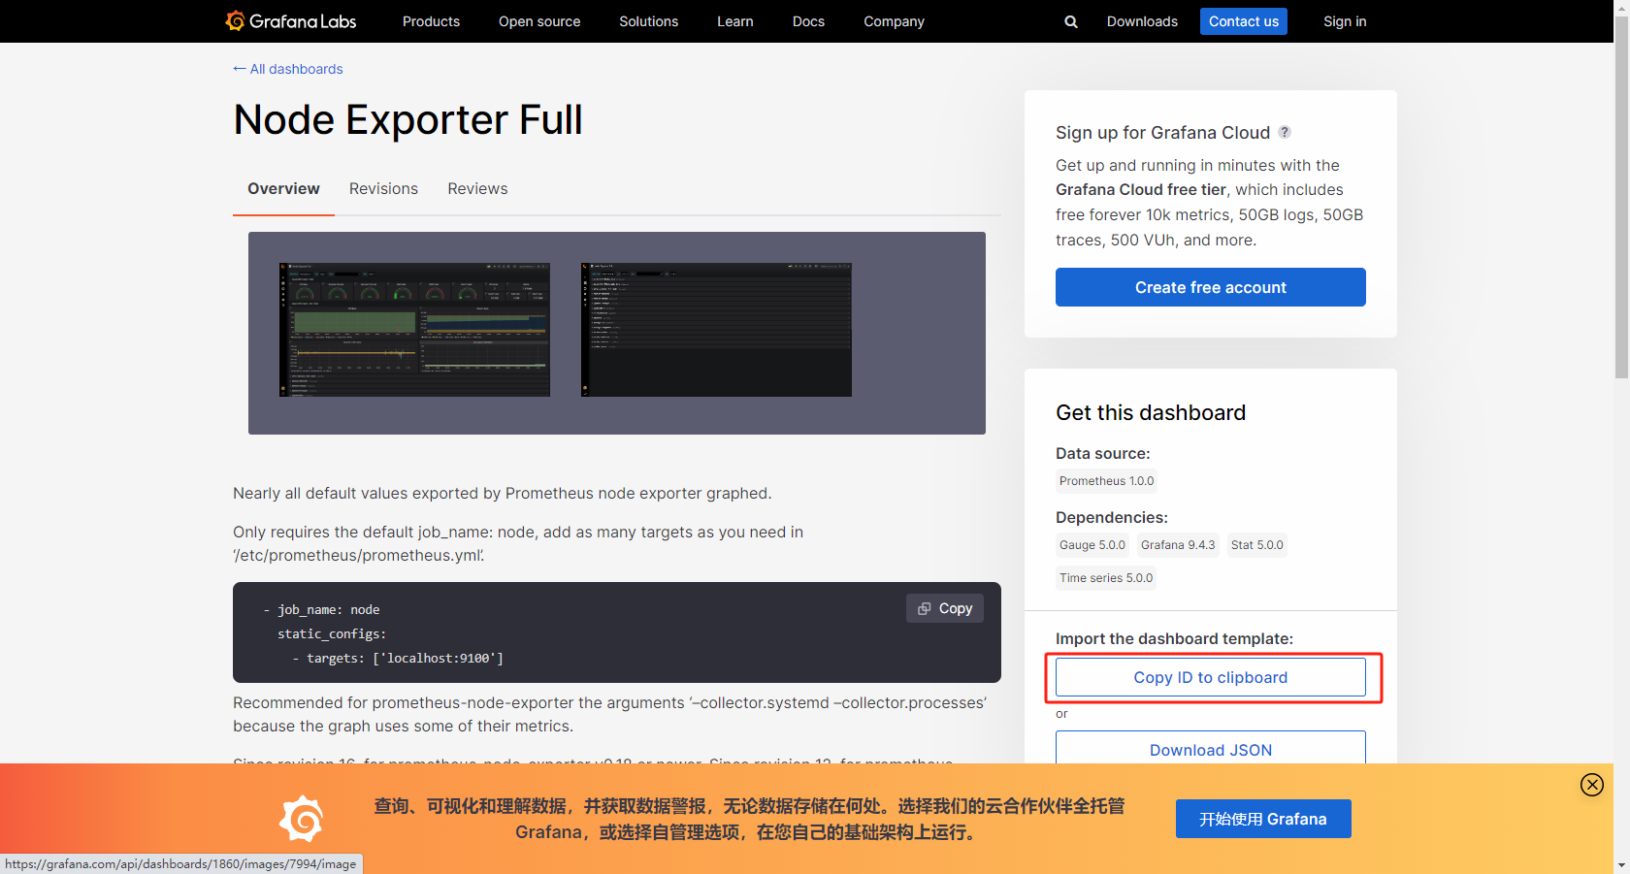Click the Sign in link
The width and height of the screenshot is (1630, 874).
(1345, 21)
